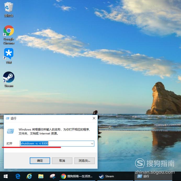This screenshot has width=181, height=181.
Task: Click 取消 in the Run dialog
Action: (62, 161)
